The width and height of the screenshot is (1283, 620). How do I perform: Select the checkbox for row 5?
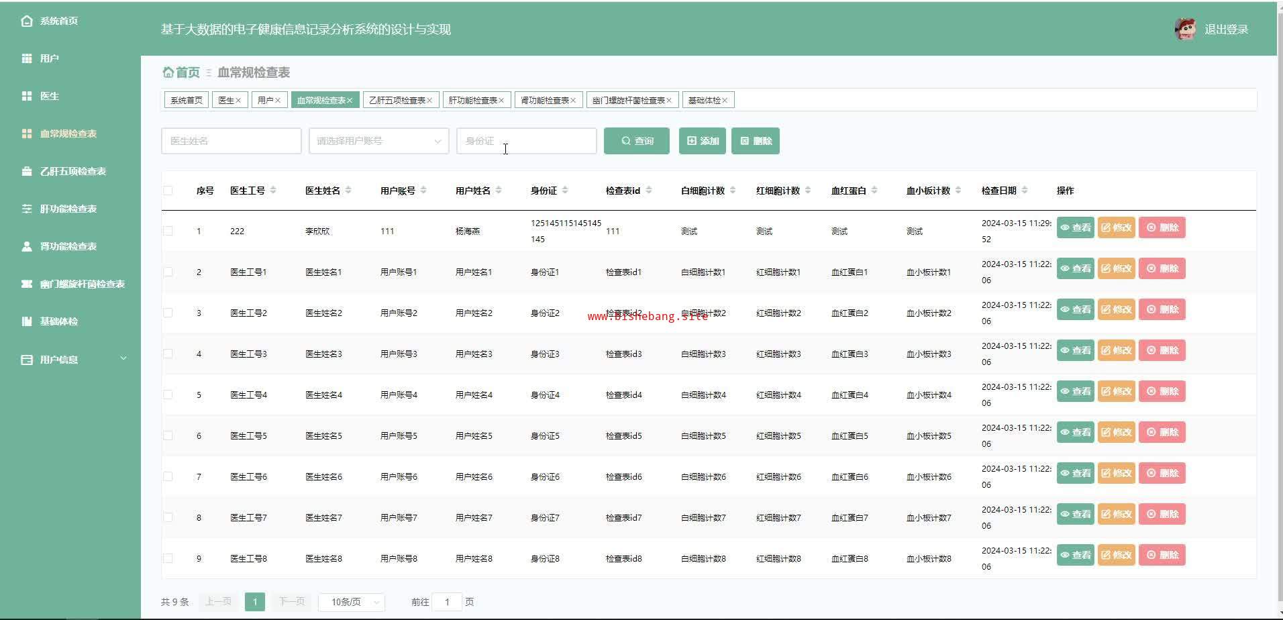(168, 395)
